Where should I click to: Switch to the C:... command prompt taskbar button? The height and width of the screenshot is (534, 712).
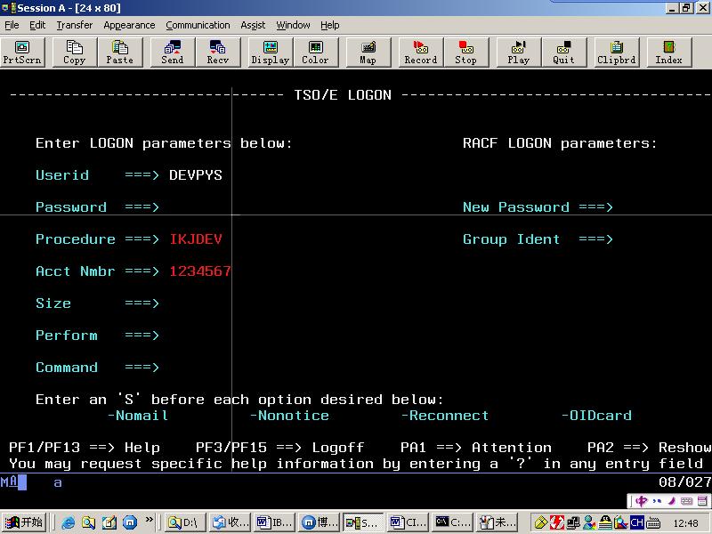click(x=452, y=522)
